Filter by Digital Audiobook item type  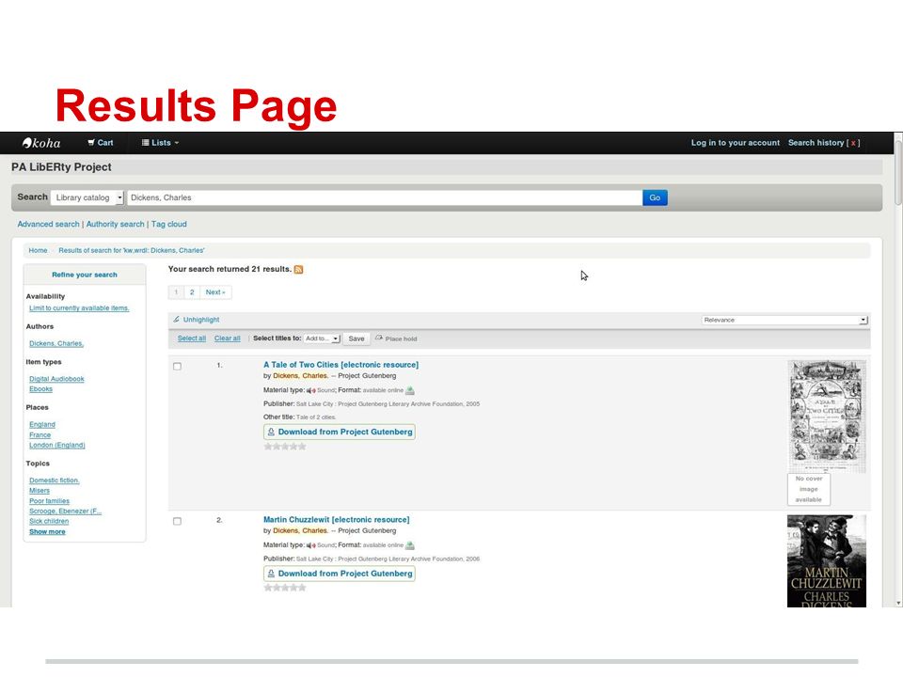pyautogui.click(x=56, y=379)
